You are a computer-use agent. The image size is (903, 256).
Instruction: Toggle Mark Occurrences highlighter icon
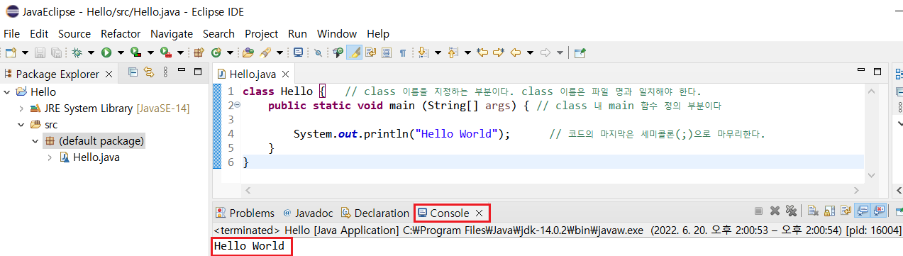[354, 52]
